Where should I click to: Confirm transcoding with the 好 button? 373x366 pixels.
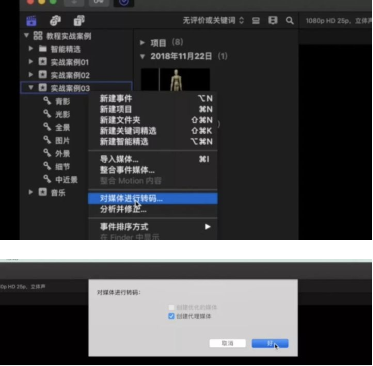[x=270, y=343]
